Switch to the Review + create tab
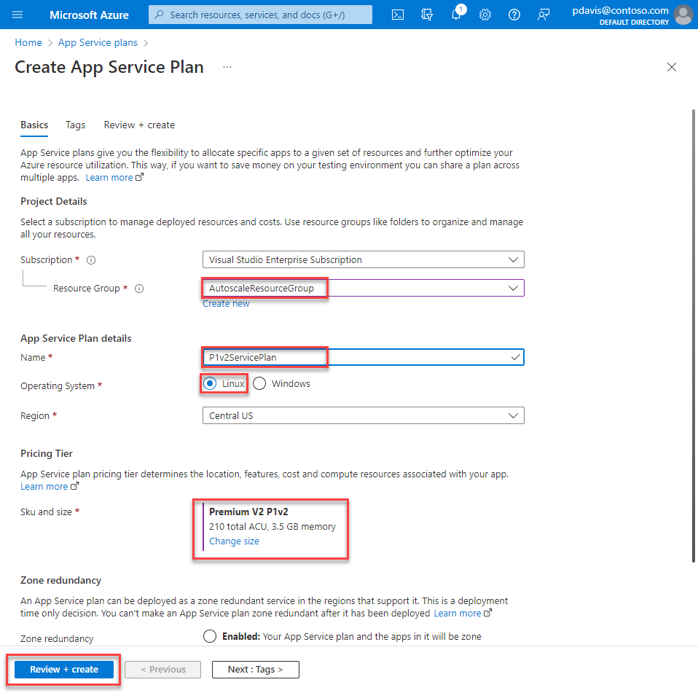698x693 pixels. tap(139, 125)
